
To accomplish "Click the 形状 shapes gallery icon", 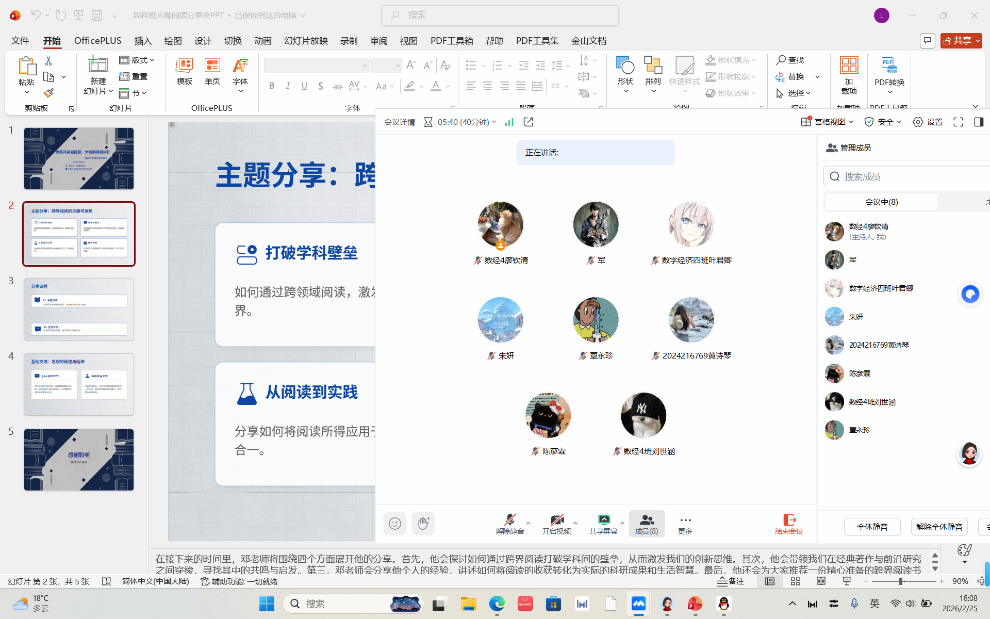I will pos(625,66).
